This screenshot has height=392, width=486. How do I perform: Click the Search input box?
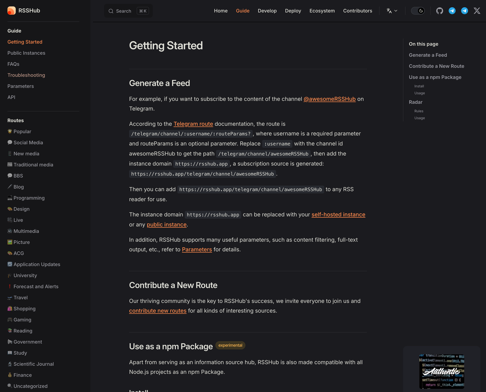[128, 11]
